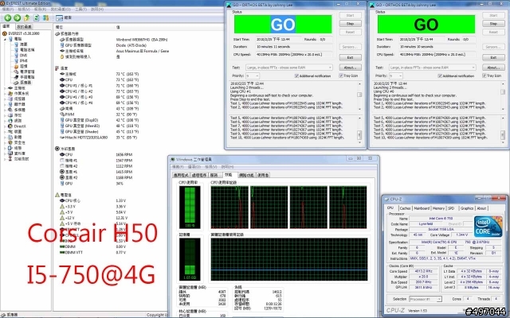The height and width of the screenshot is (318, 510).
Task: Select the DirectX node in EVEREST tree
Action: click(20, 126)
